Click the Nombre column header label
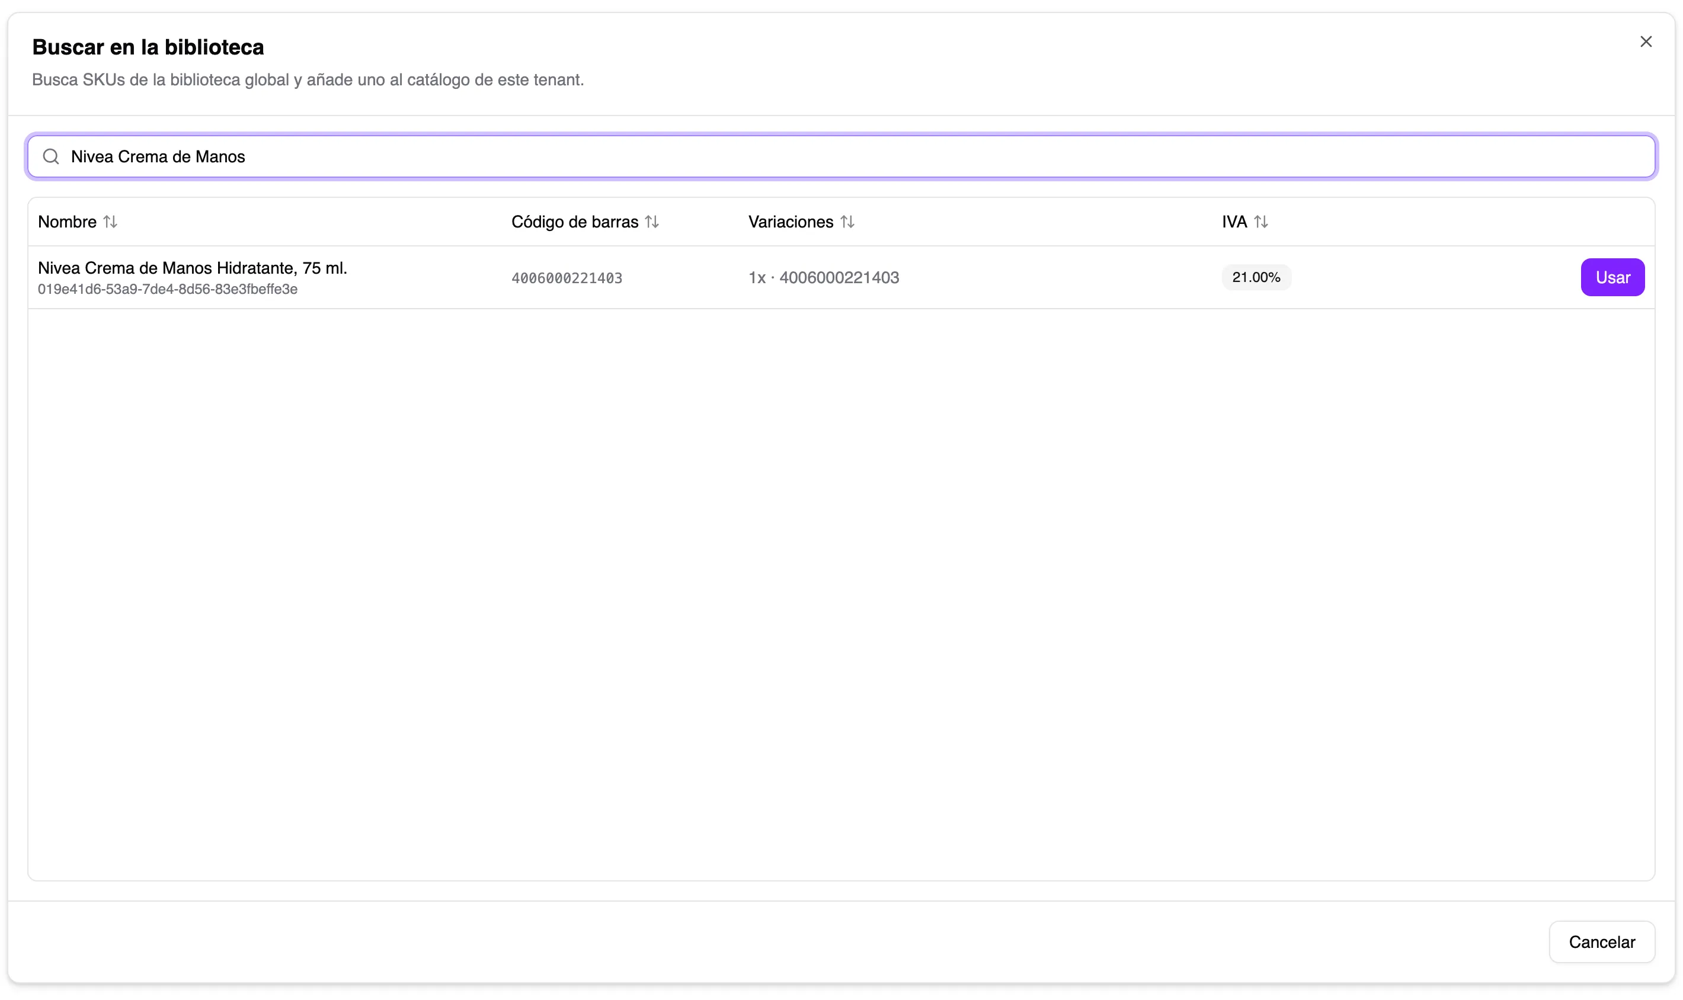The height and width of the screenshot is (1000, 1683). [68, 222]
